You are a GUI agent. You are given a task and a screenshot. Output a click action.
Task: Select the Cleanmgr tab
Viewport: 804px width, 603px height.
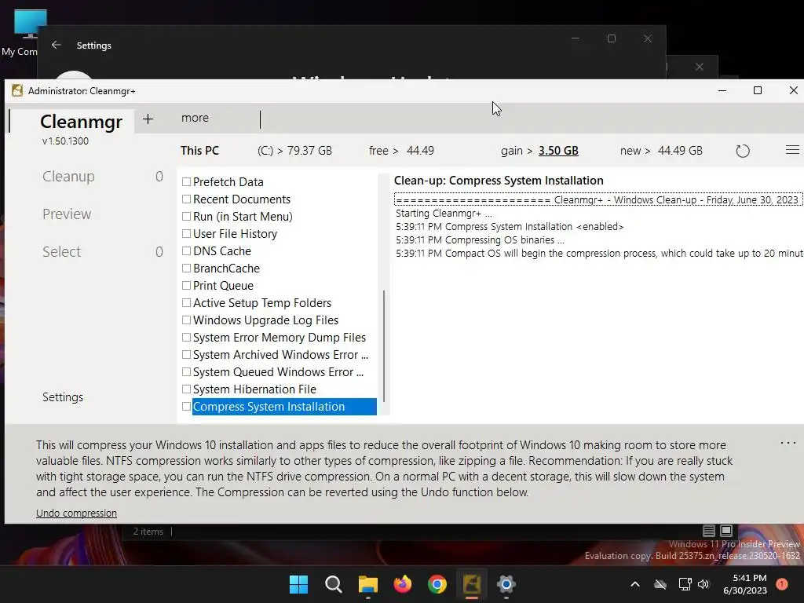(81, 122)
